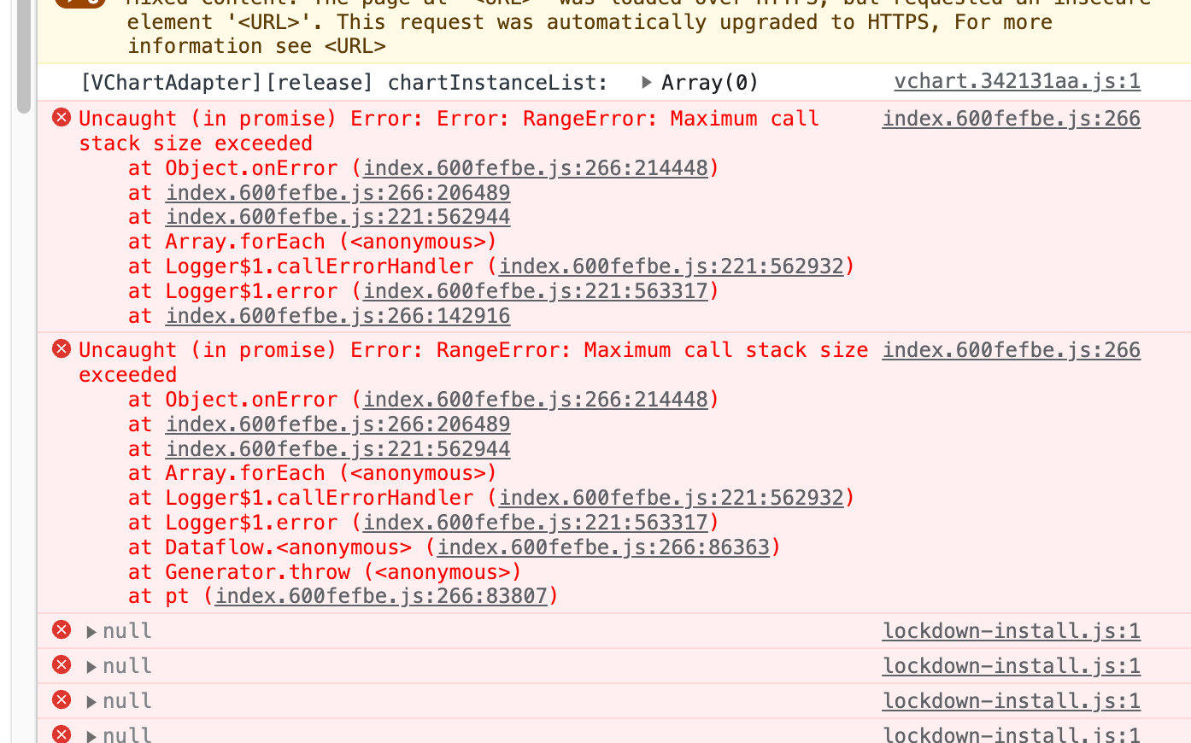
Task: Open the Dataflow anonymous frame at 266:86363
Action: 603,547
